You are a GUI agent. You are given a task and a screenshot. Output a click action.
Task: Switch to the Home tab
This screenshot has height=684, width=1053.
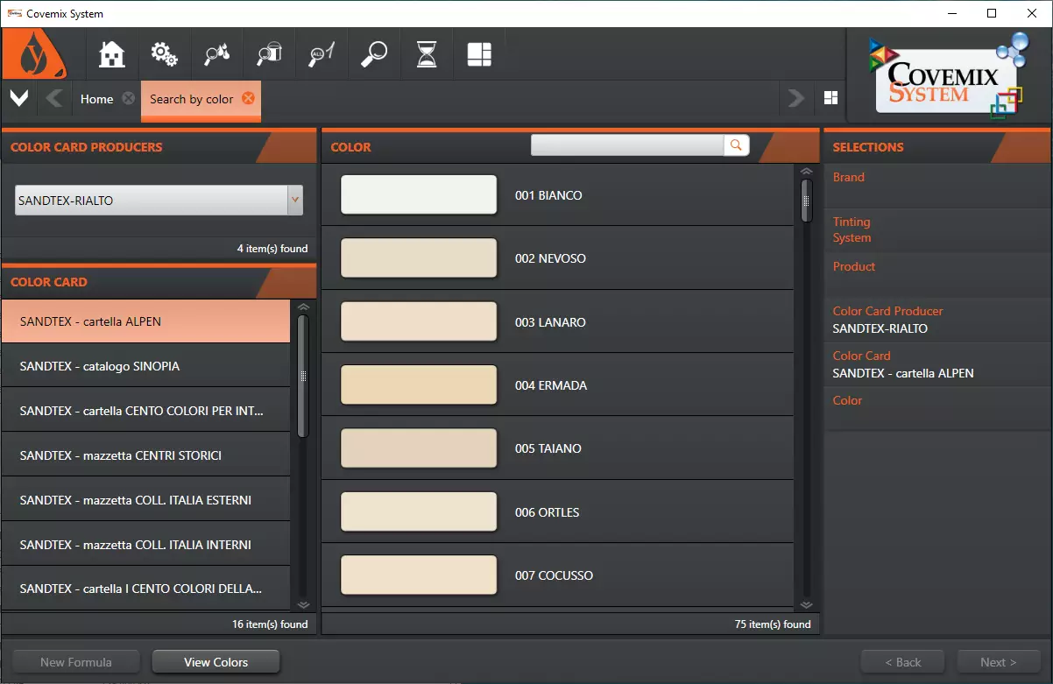pyautogui.click(x=96, y=99)
